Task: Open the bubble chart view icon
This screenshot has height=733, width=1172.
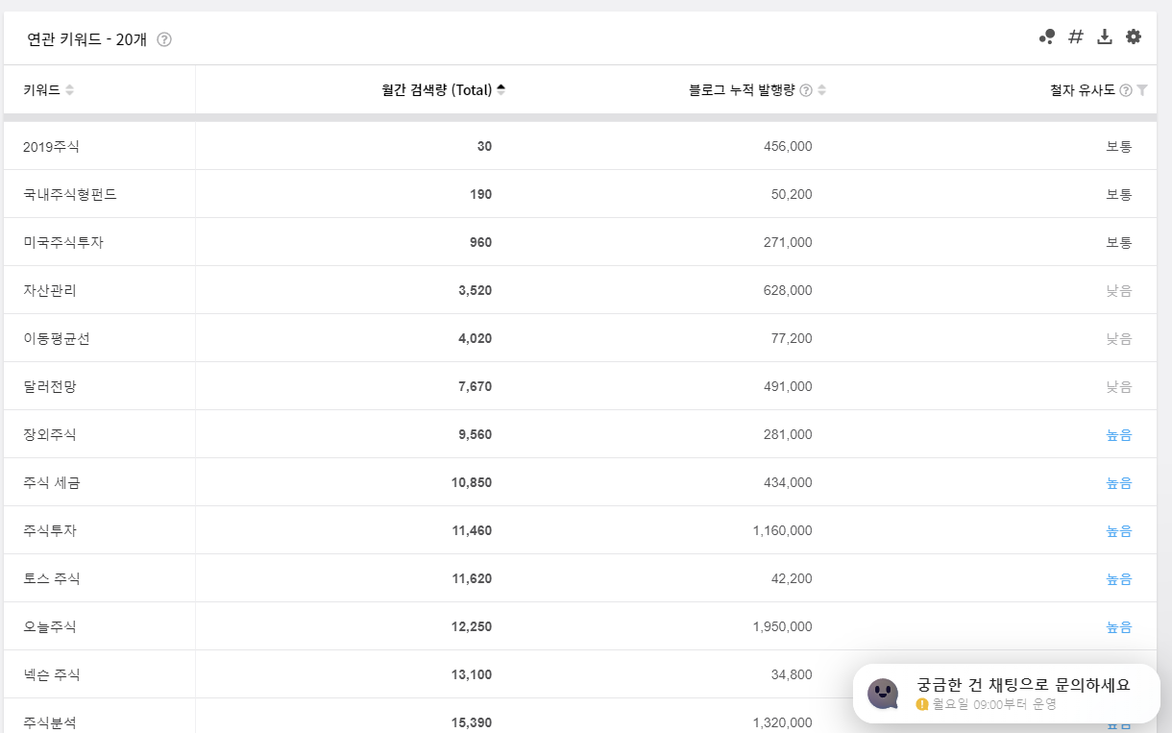Action: point(1045,37)
